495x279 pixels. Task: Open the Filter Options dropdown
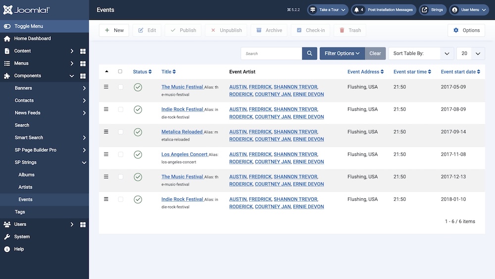pyautogui.click(x=342, y=54)
